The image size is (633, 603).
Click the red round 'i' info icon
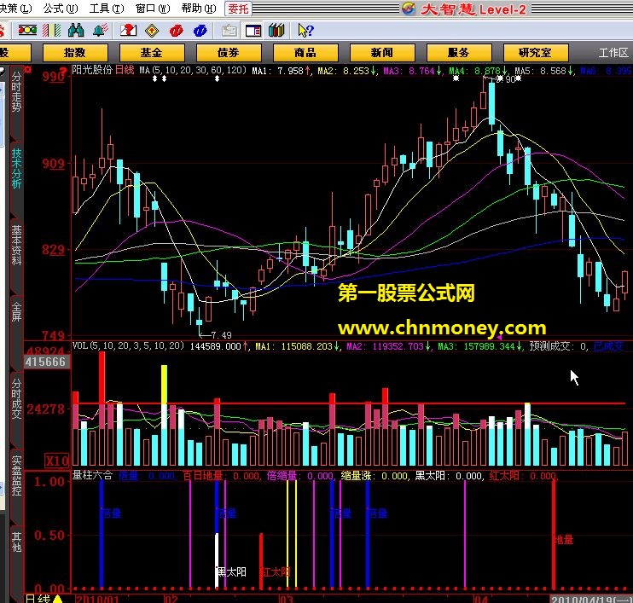point(176,31)
